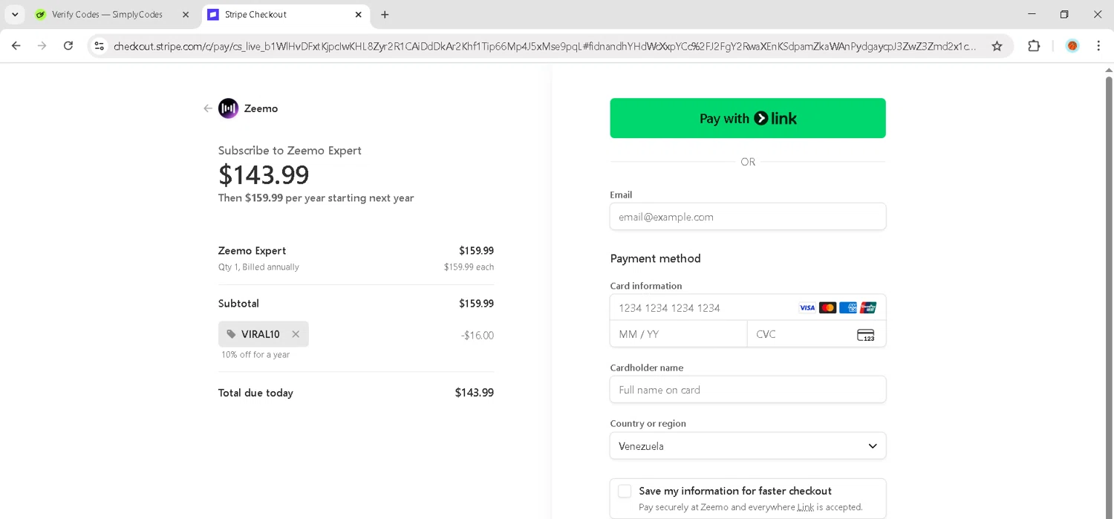The width and height of the screenshot is (1114, 519).
Task: Restore down the browser window
Action: 1064,14
